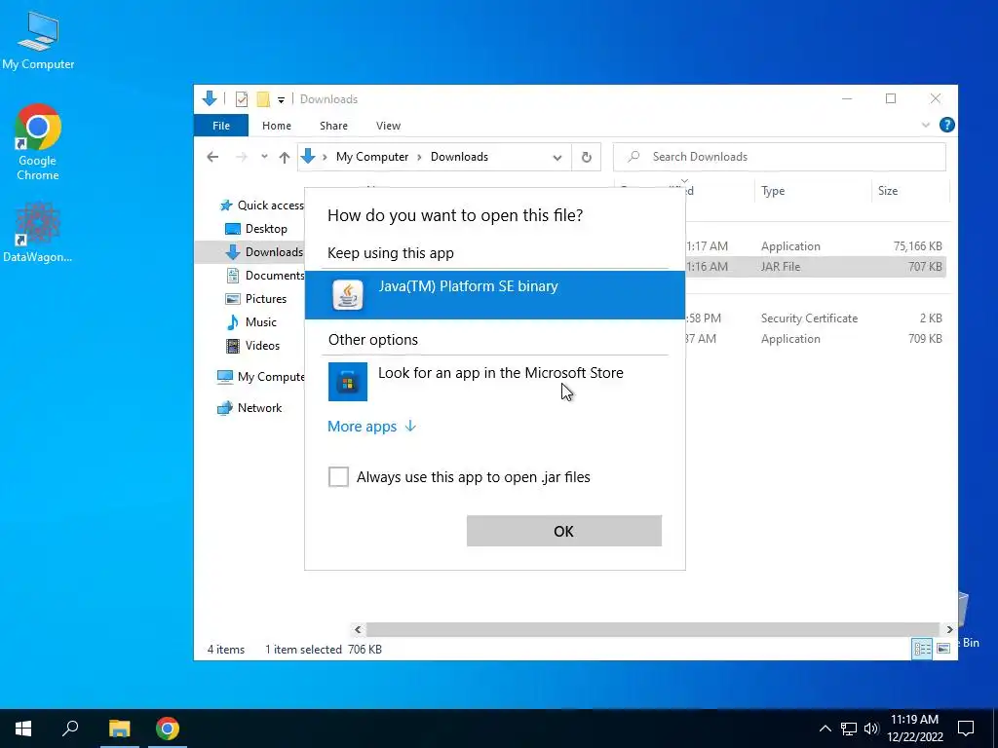Expand the ribbon with chevron
This screenshot has width=998, height=748.
[x=926, y=126]
